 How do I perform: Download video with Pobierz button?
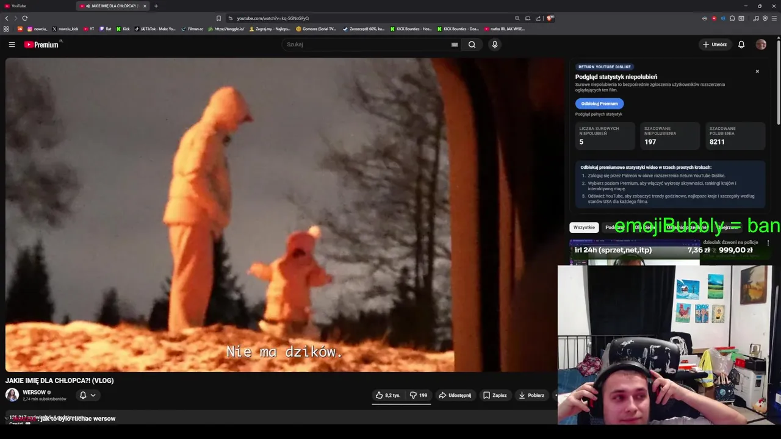click(531, 395)
